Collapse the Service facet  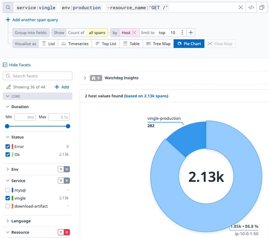coord(7,180)
